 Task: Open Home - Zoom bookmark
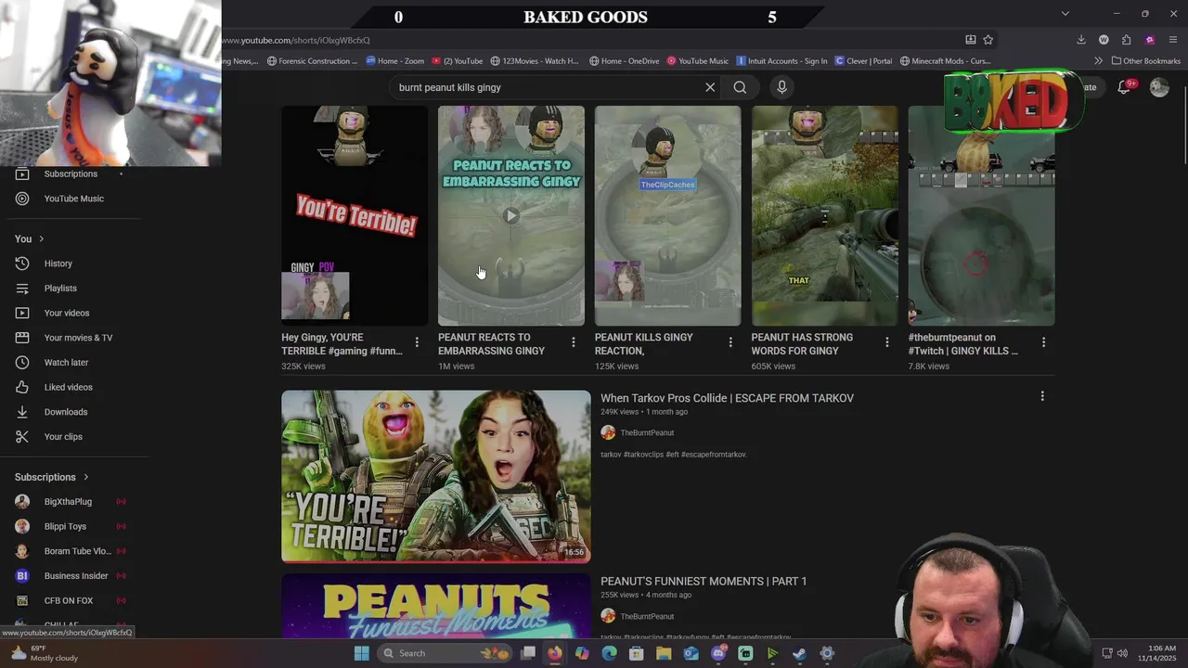tap(395, 61)
